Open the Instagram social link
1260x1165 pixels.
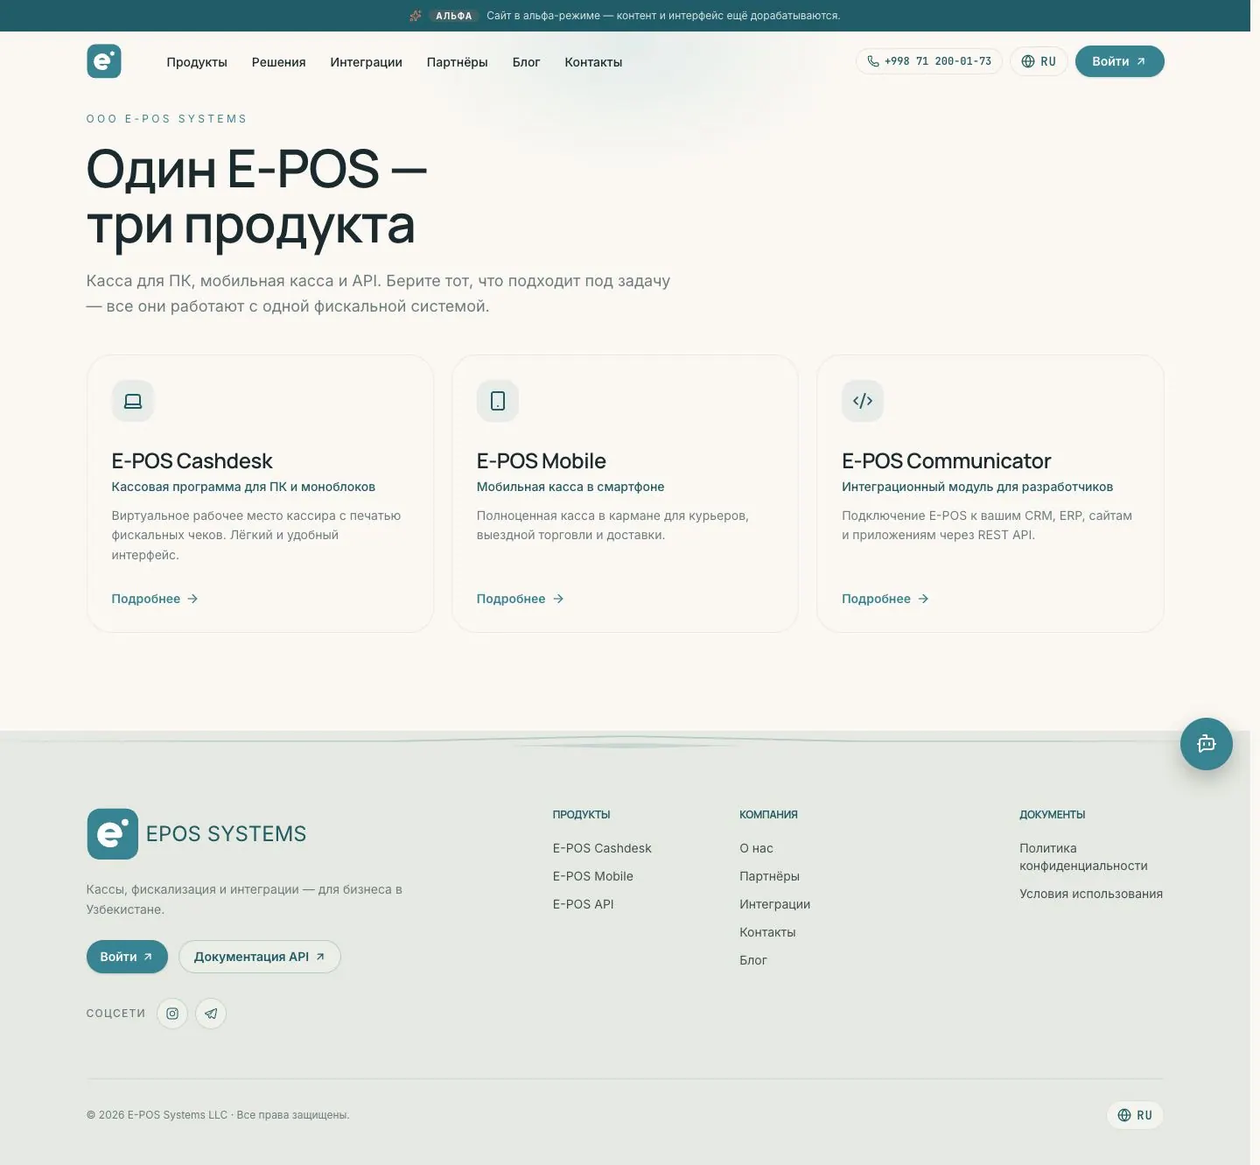coord(172,1014)
